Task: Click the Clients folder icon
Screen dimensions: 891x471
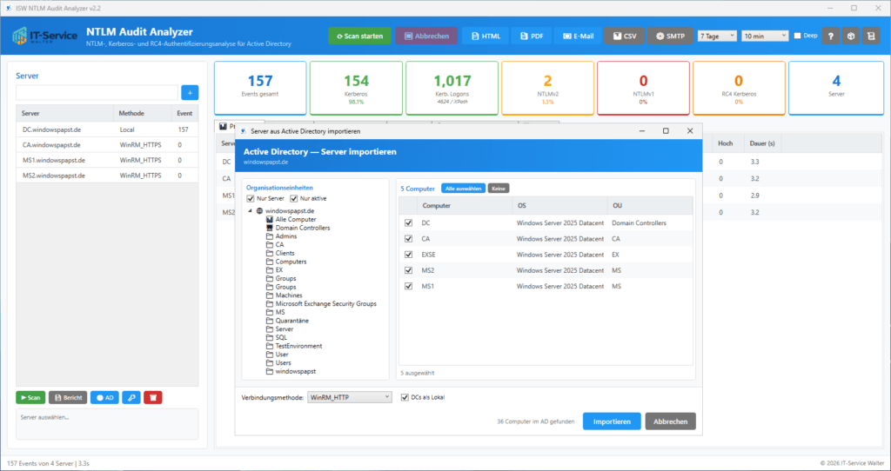Action: tap(270, 253)
